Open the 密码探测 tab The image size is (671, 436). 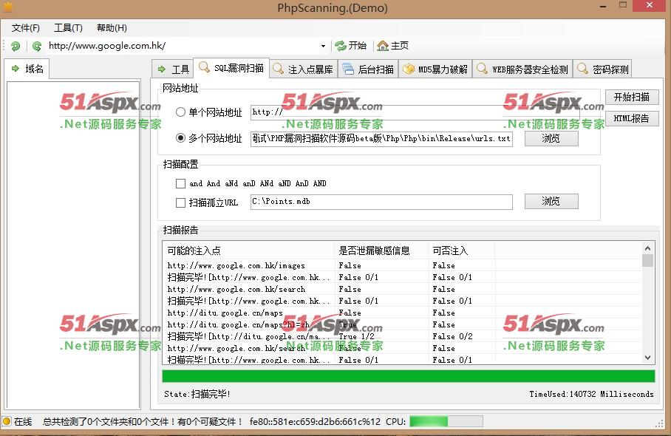pos(602,69)
